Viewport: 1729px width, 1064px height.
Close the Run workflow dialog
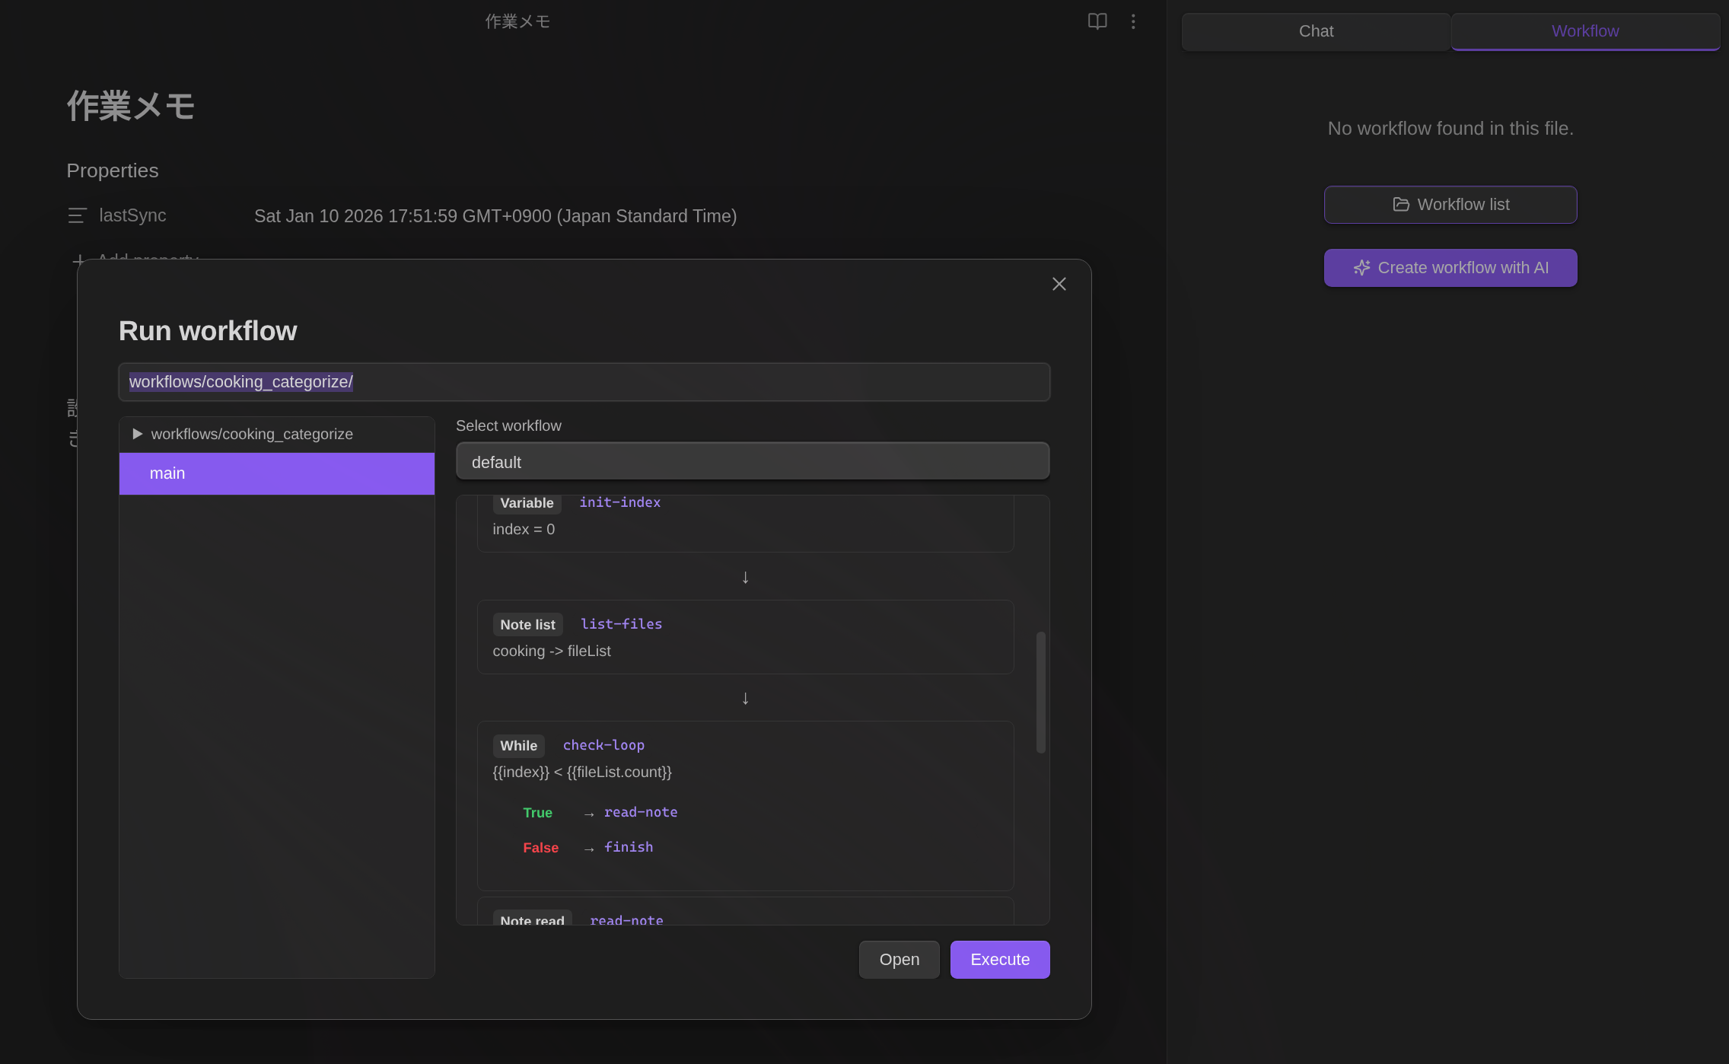click(x=1059, y=284)
